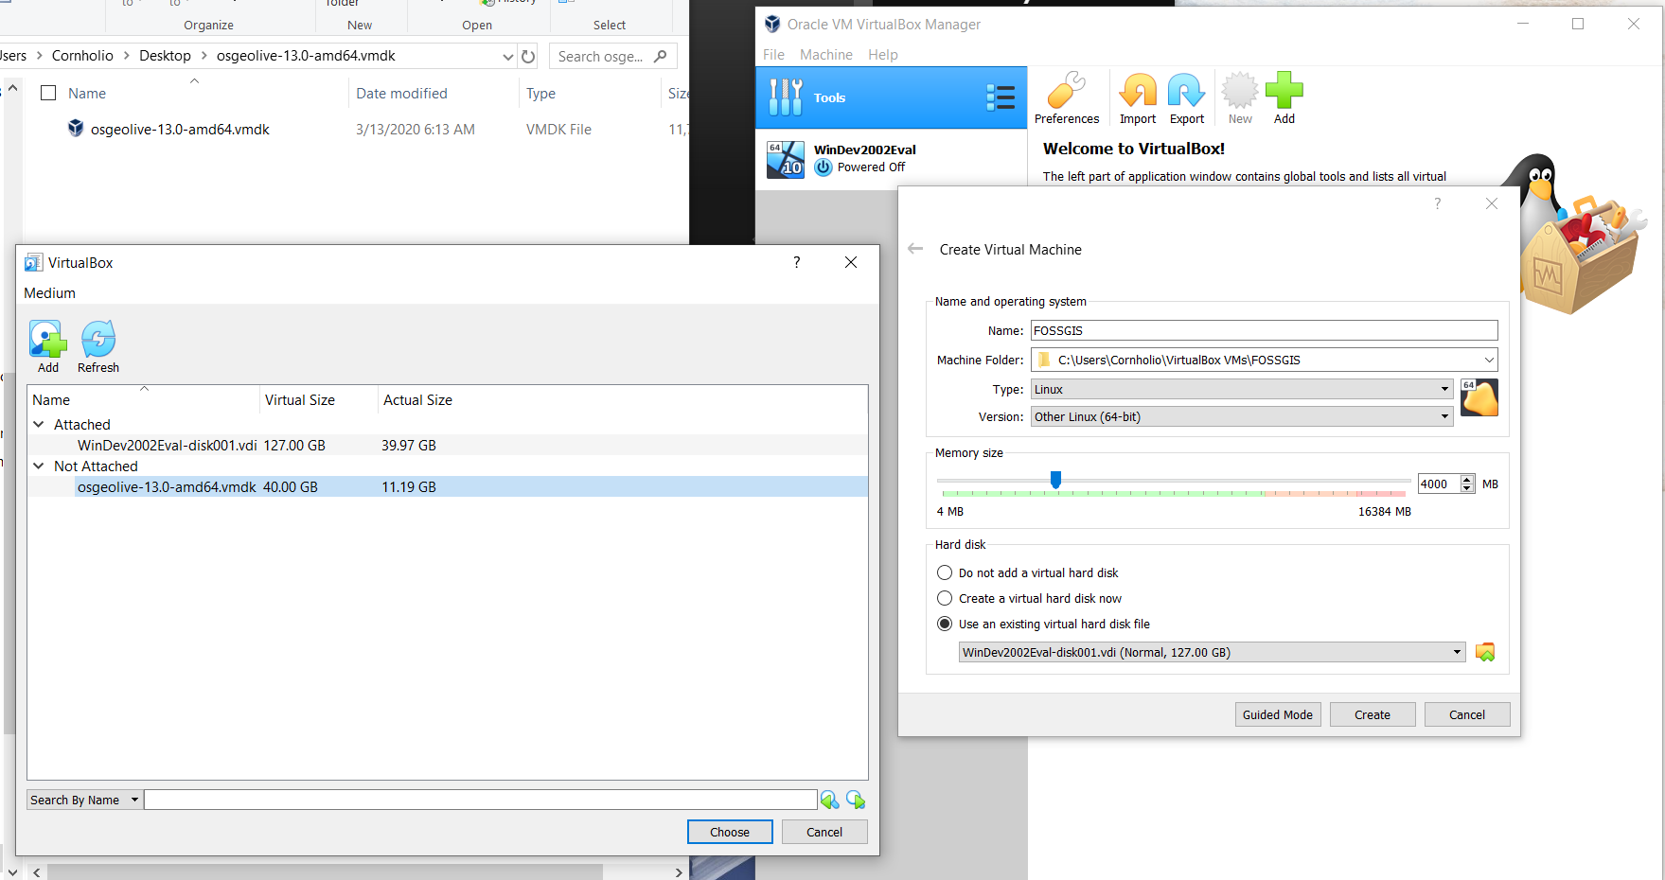Screen dimensions: 1665x880
Task: Click the memory size value field 4000
Action: (1439, 484)
